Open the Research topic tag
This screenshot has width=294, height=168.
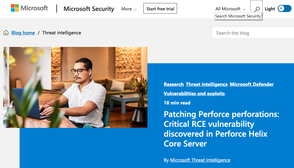[x=174, y=84]
